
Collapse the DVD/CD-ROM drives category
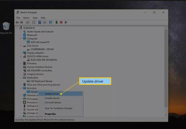(21, 57)
